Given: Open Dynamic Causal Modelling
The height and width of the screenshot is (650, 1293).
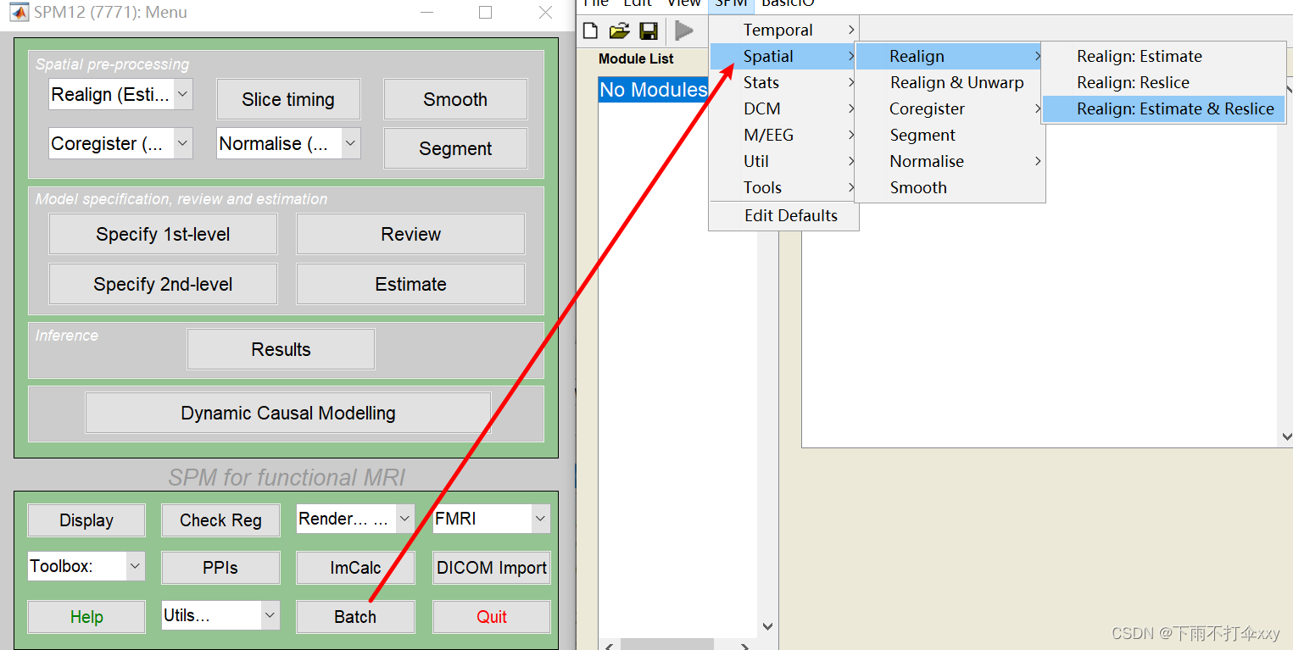Looking at the screenshot, I should pos(288,413).
